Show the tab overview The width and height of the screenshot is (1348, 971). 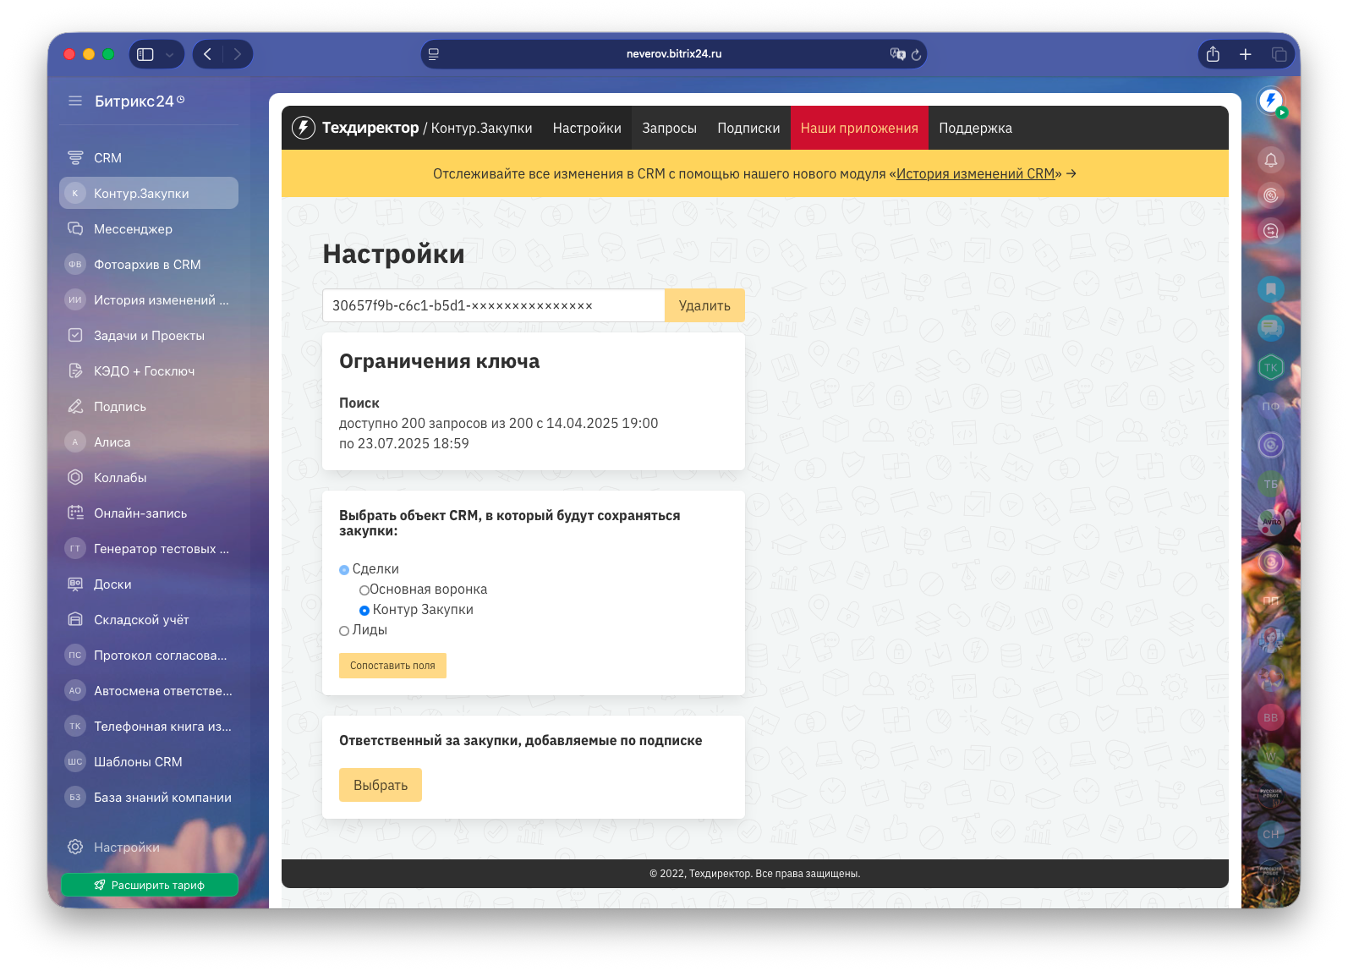point(1279,54)
